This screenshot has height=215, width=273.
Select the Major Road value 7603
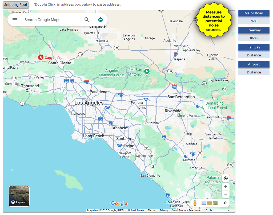click(x=254, y=21)
